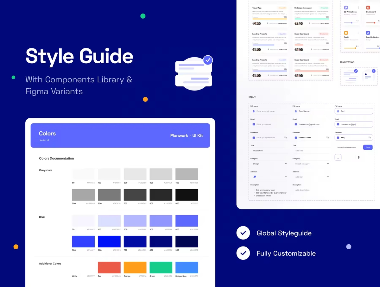Click the checkmark beside Global Styleguide
This screenshot has height=287, width=380.
click(x=243, y=233)
